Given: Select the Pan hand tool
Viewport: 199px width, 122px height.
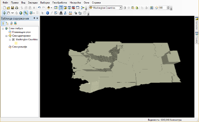Looking at the screenshot, I should [x=9, y=13].
